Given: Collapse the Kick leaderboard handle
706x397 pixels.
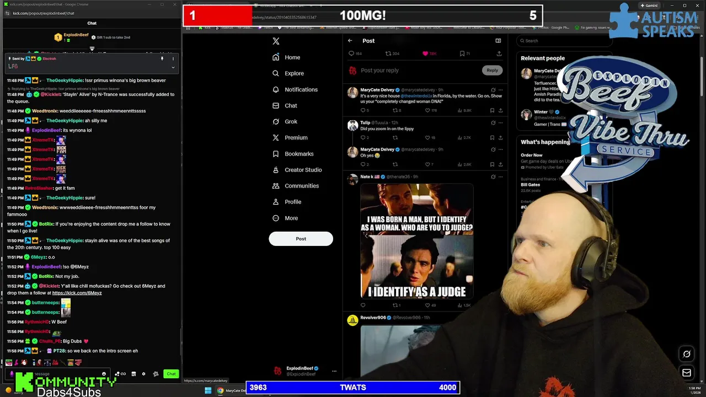Looking at the screenshot, I should [92, 49].
